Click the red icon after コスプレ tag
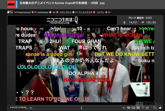The width and height of the screenshot is (165, 111). click(x=106, y=12)
